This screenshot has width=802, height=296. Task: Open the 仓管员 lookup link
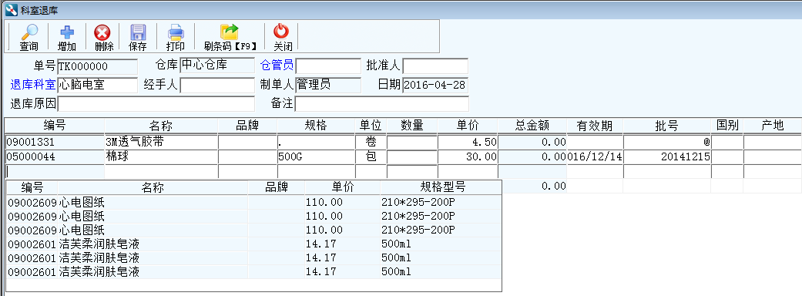click(x=277, y=66)
